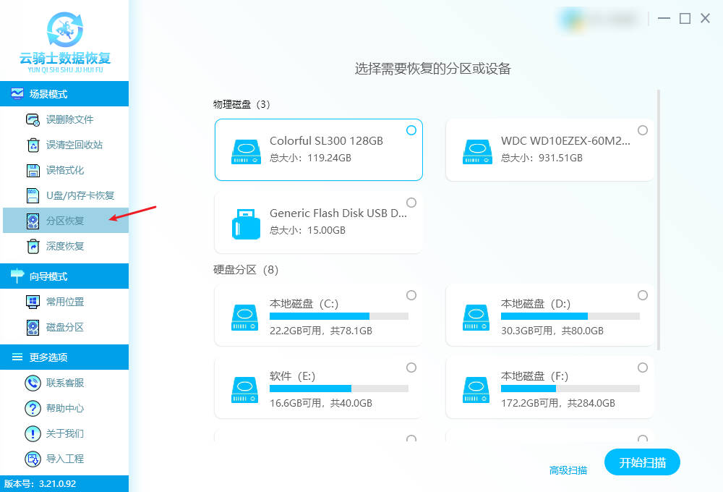Click the 云骑士 knight logo
The width and height of the screenshot is (723, 492).
click(x=65, y=30)
